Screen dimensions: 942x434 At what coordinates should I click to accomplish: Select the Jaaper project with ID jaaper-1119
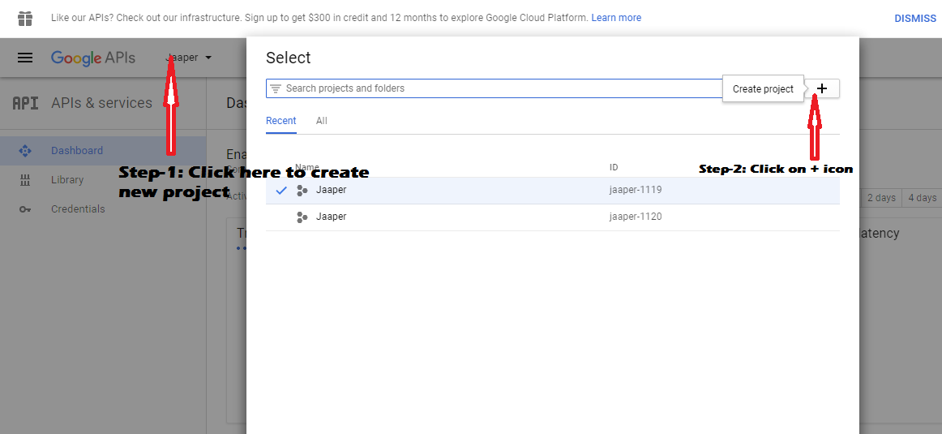(x=553, y=191)
